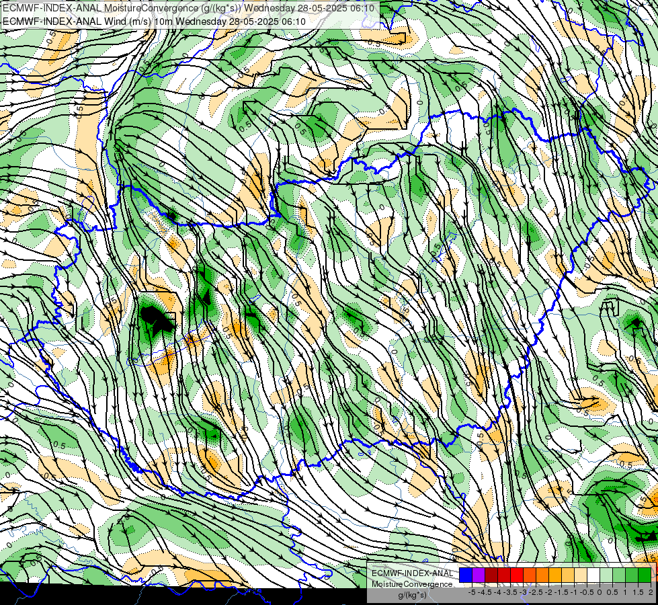Select the white legend swatch
Image resolution: width=658 pixels, height=605 pixels.
[x=593, y=575]
